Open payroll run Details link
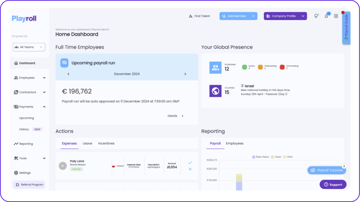Image resolution: width=360 pixels, height=202 pixels. 175,116
